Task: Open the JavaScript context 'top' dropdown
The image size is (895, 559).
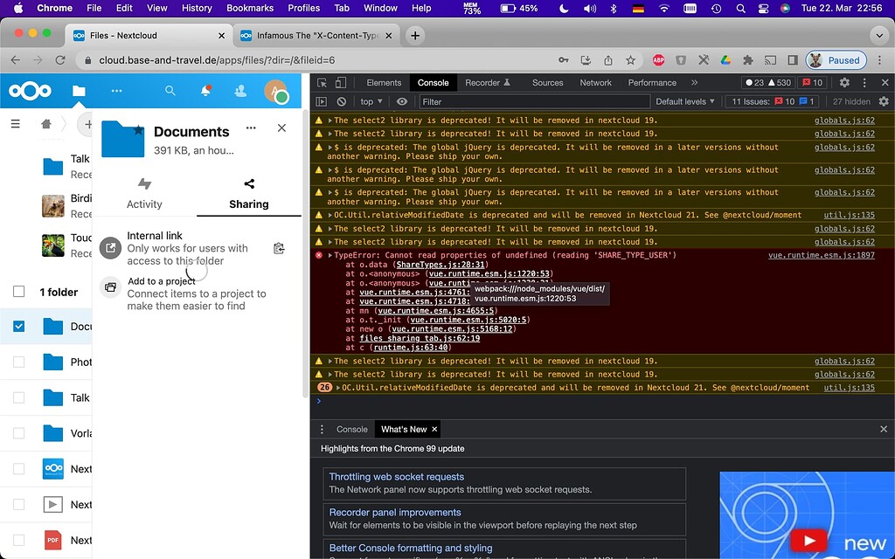Action: point(371,101)
